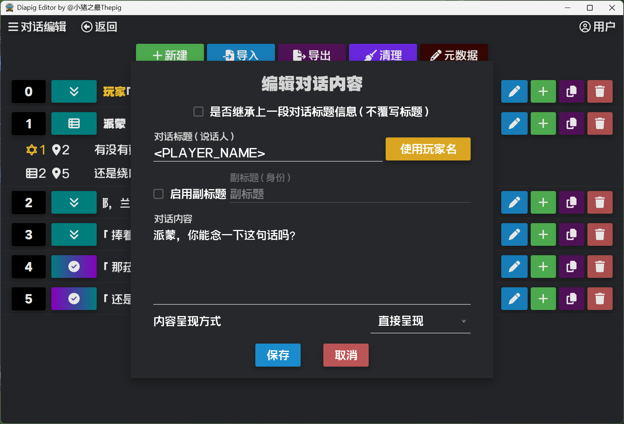The width and height of the screenshot is (624, 424).
Task: Click the pencil edit icon for row 4
Action: [x=514, y=267]
